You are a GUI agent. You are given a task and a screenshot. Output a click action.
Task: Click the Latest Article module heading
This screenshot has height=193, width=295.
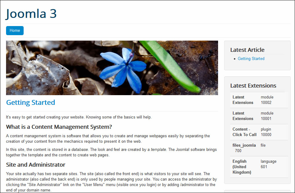pos(247,50)
